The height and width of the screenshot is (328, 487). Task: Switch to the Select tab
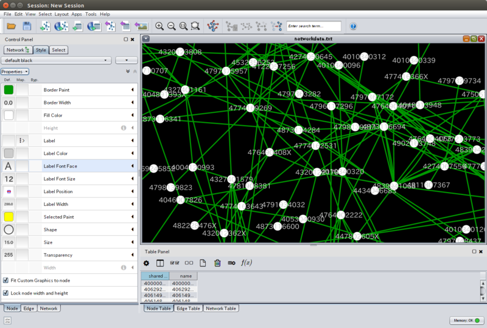point(58,50)
